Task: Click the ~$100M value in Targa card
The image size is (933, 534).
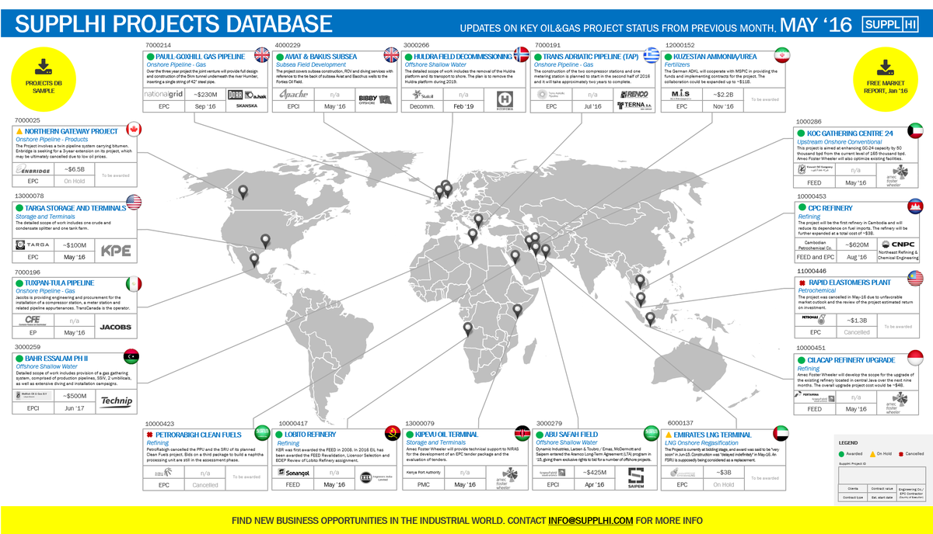Action: coord(75,244)
